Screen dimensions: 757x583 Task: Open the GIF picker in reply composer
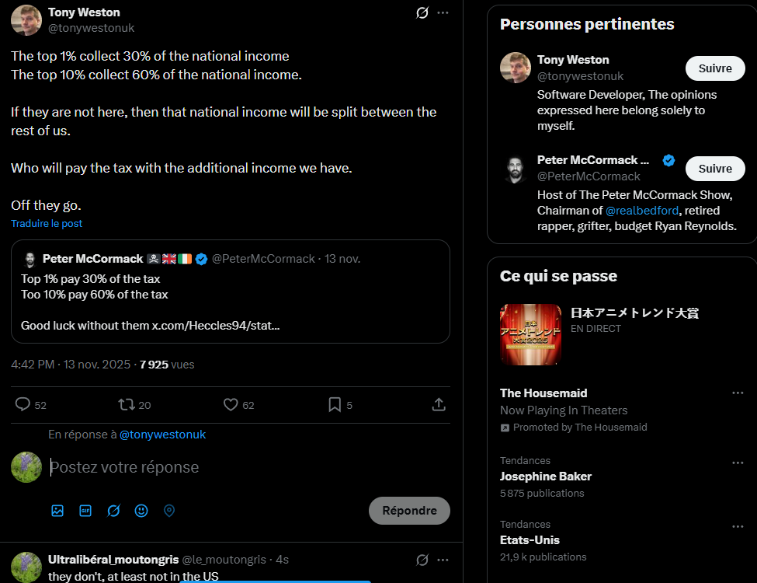[x=85, y=511]
